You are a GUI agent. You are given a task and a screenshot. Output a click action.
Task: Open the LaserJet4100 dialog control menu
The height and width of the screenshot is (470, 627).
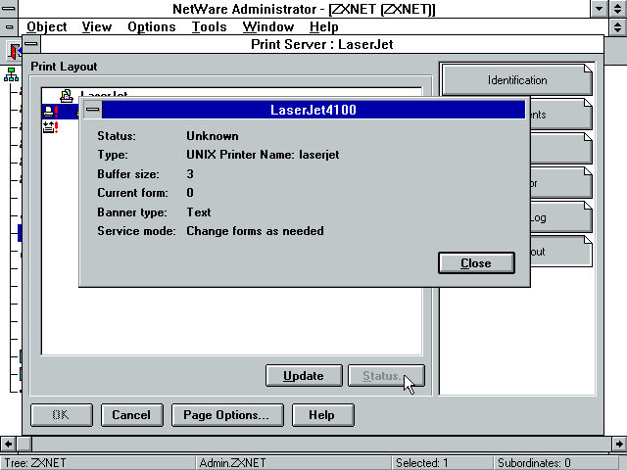[x=93, y=110]
